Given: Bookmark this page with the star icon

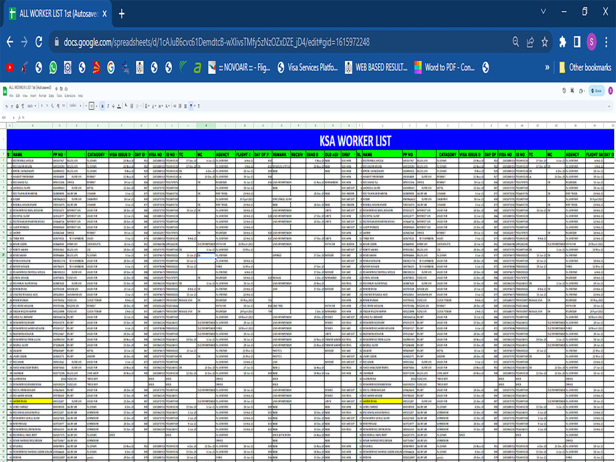Looking at the screenshot, I should (x=545, y=42).
